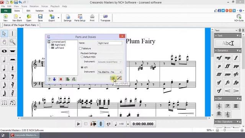
Task: Select the Abc text tool
Action: (x=228, y=43)
